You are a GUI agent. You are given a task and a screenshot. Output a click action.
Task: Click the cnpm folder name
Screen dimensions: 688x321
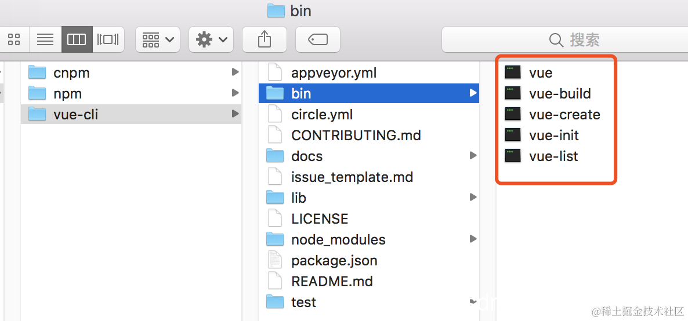pyautogui.click(x=71, y=73)
